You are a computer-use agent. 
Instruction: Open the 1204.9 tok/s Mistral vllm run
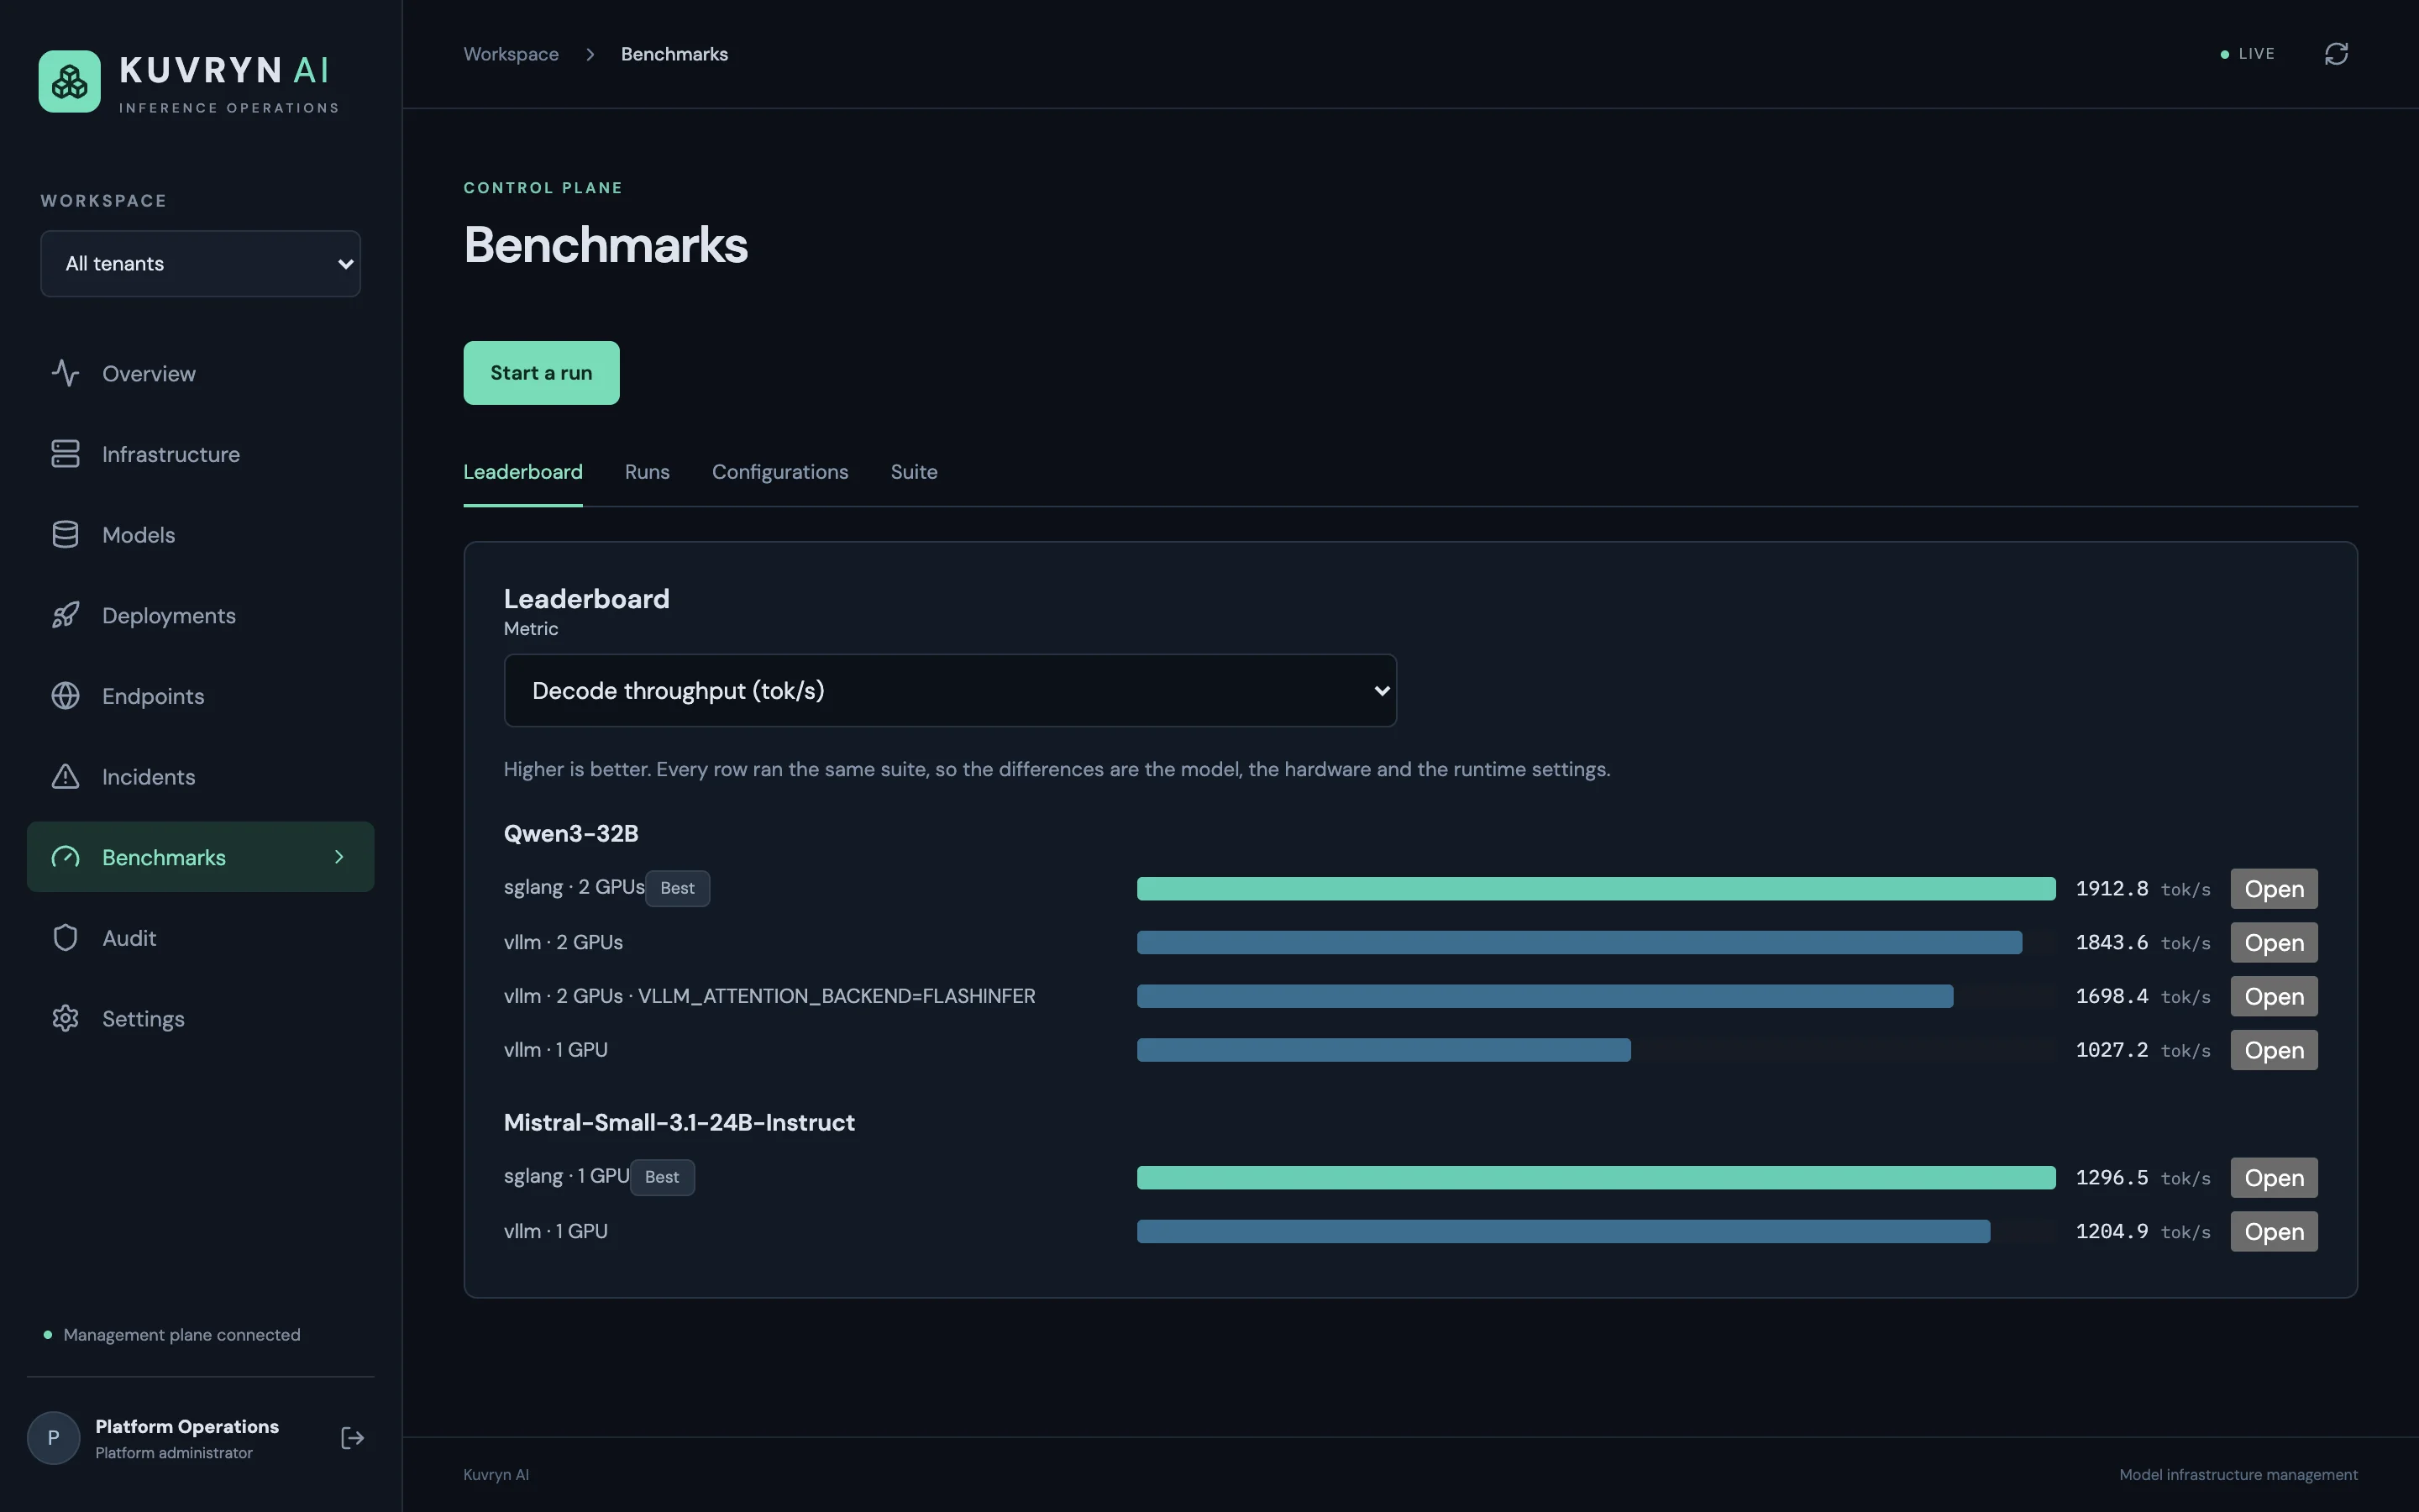[x=2273, y=1232]
